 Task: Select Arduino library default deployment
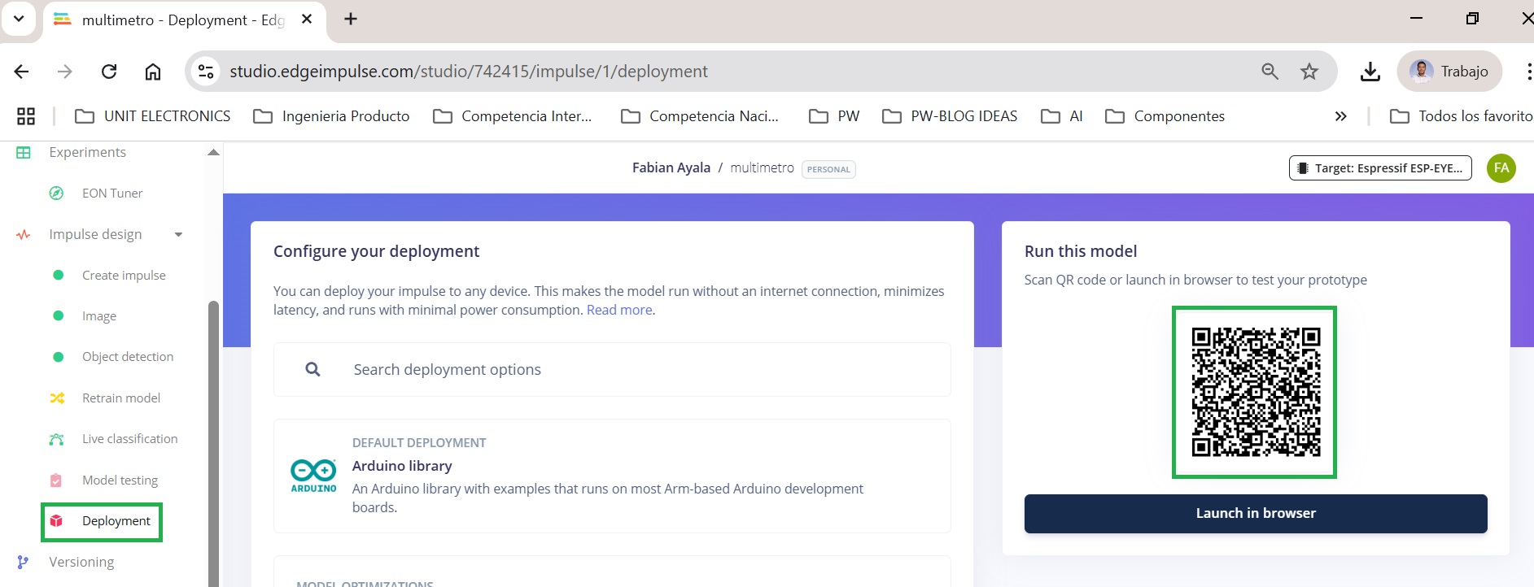[612, 476]
